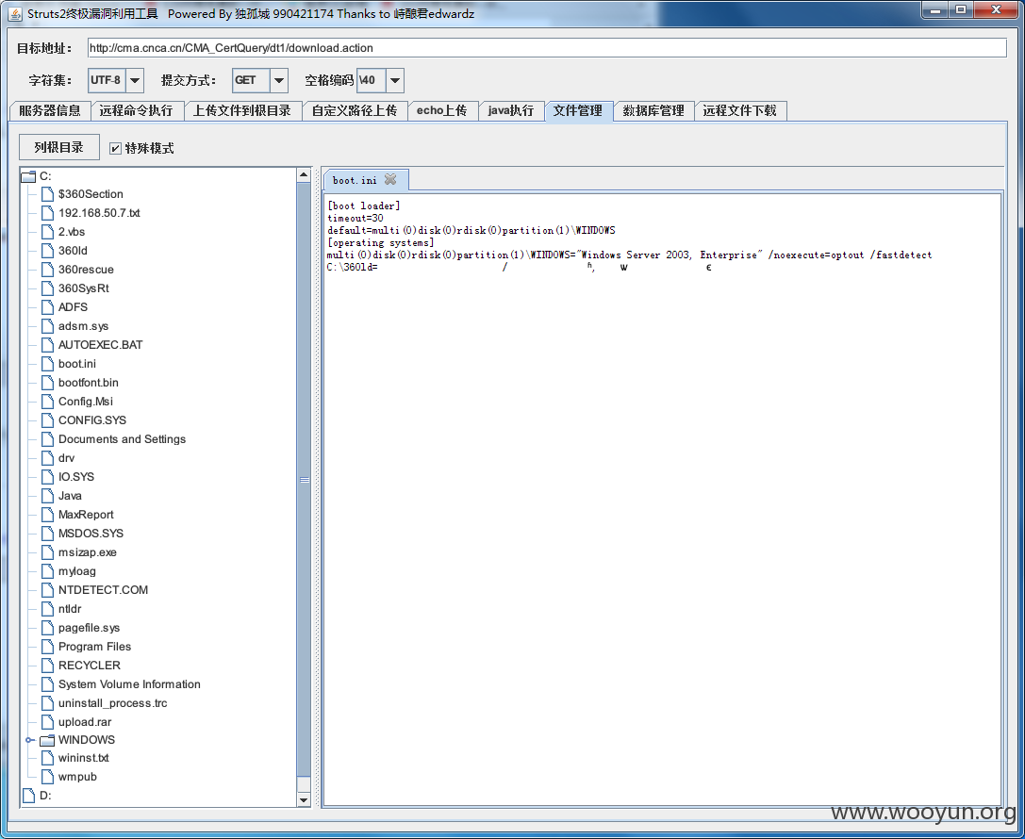Select wininst.txt in the file tree
Viewport: 1025px width, 839px height.
tap(84, 758)
